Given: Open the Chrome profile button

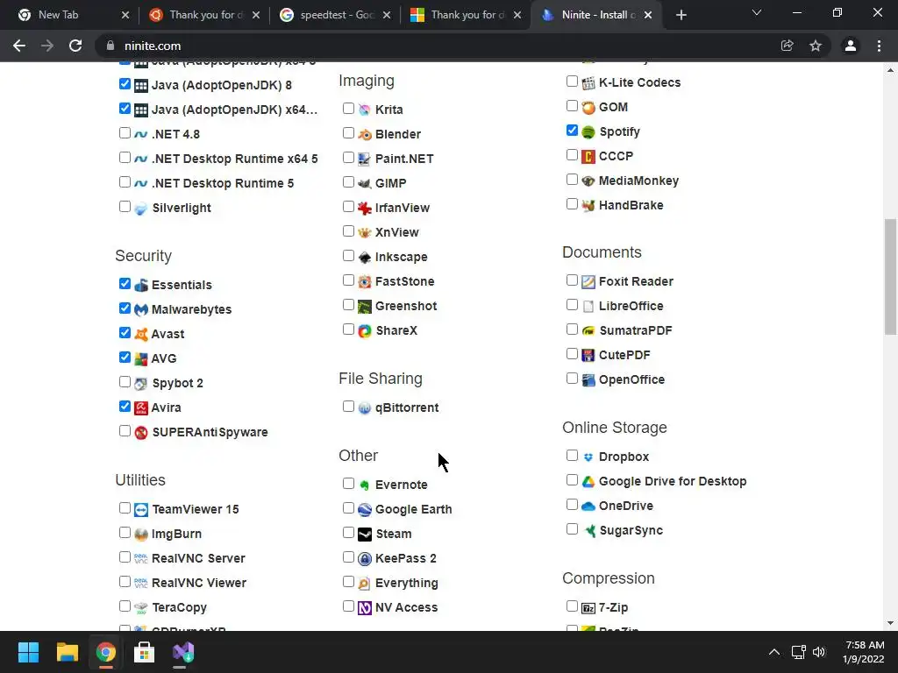Looking at the screenshot, I should point(851,46).
